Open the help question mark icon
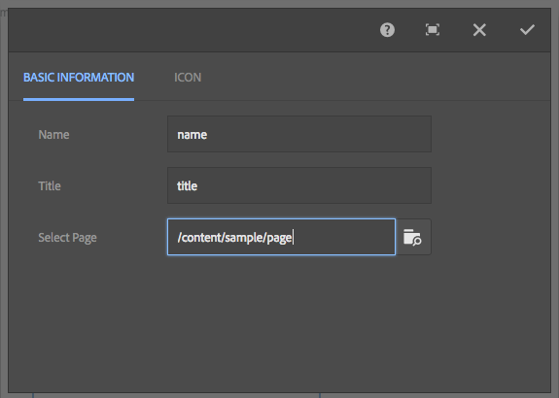 coord(387,30)
